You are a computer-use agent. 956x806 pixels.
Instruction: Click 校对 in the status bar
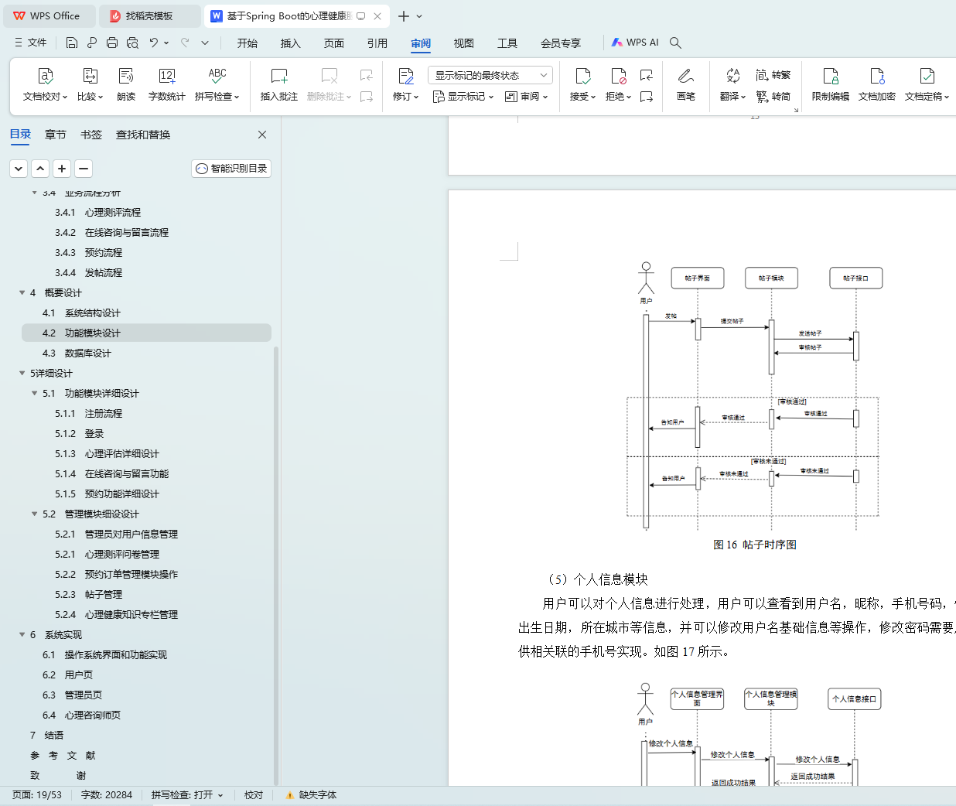tap(254, 795)
